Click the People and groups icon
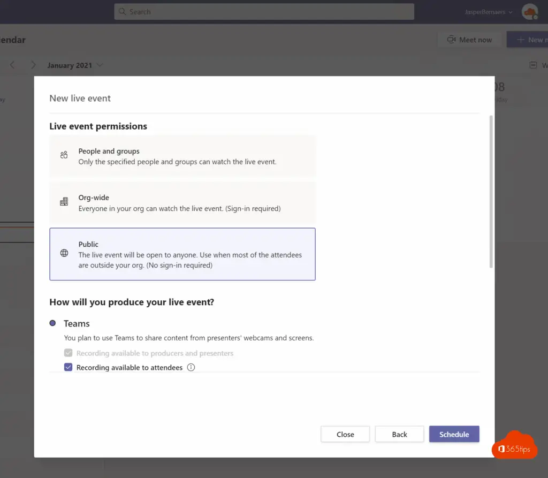The width and height of the screenshot is (548, 478). pyautogui.click(x=64, y=155)
